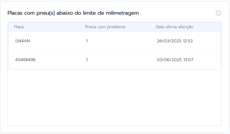Click empty area below the table rows
The height and width of the screenshot is (134, 230).
point(114,97)
